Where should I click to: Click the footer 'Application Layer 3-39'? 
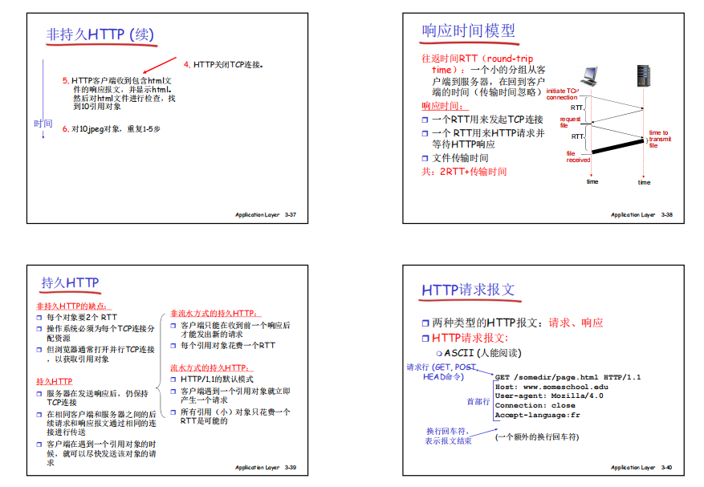(266, 467)
